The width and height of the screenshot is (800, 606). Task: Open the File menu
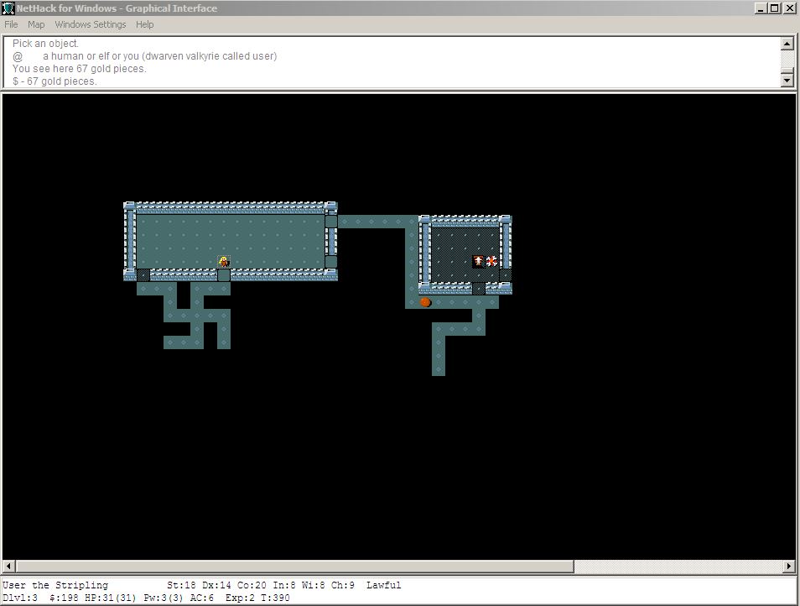pos(11,24)
